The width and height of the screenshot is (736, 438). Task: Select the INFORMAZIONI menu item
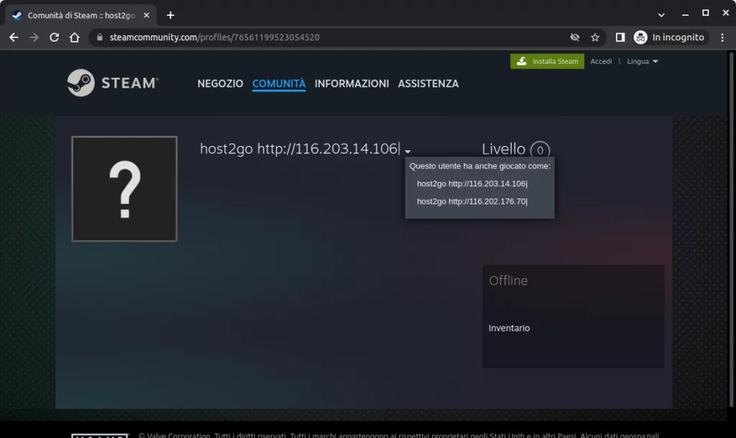coord(351,83)
